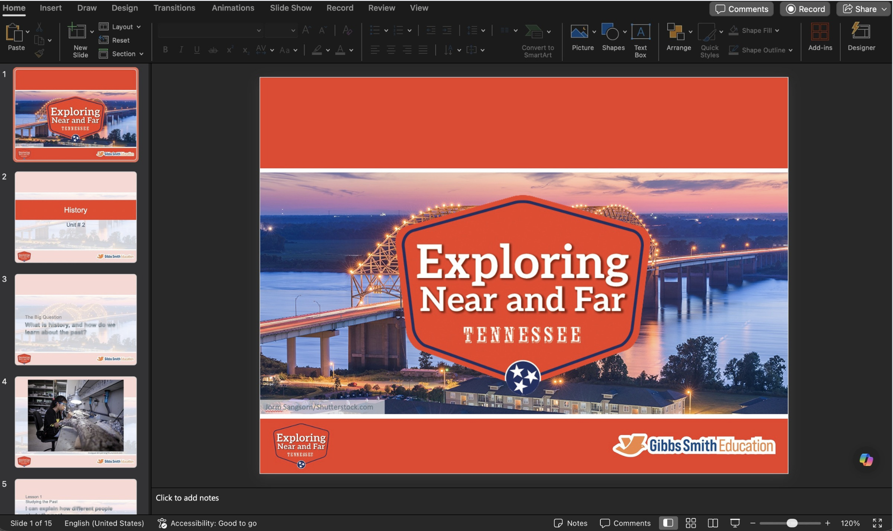Open the font size combo box
893x531 pixels.
281,30
